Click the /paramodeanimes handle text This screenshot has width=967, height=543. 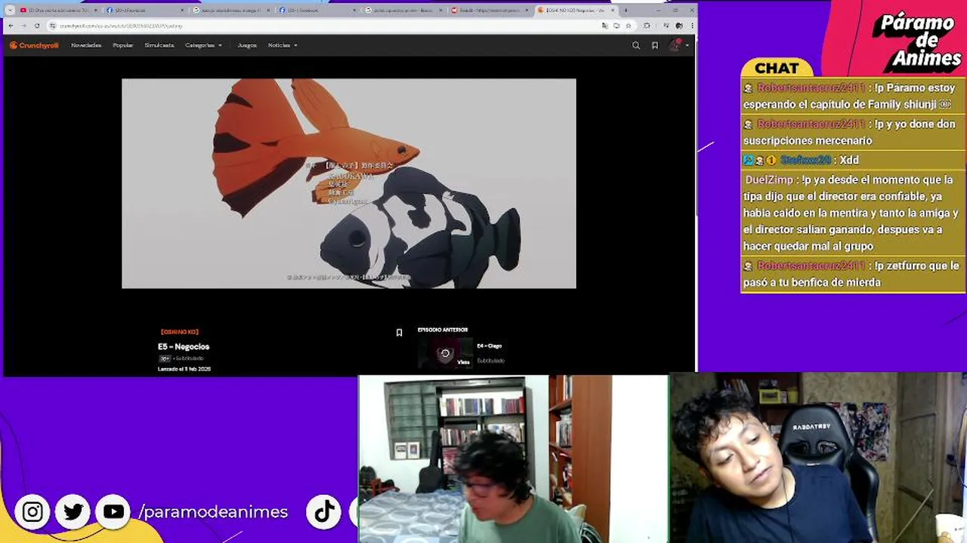(x=213, y=512)
